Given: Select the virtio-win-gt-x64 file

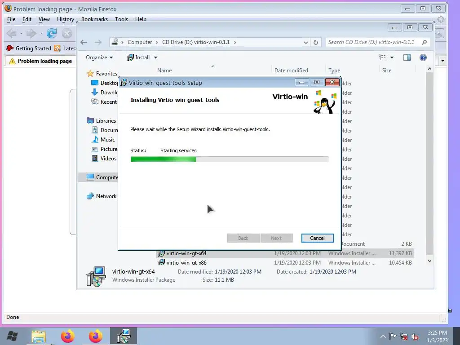Looking at the screenshot, I should click(284, 253).
